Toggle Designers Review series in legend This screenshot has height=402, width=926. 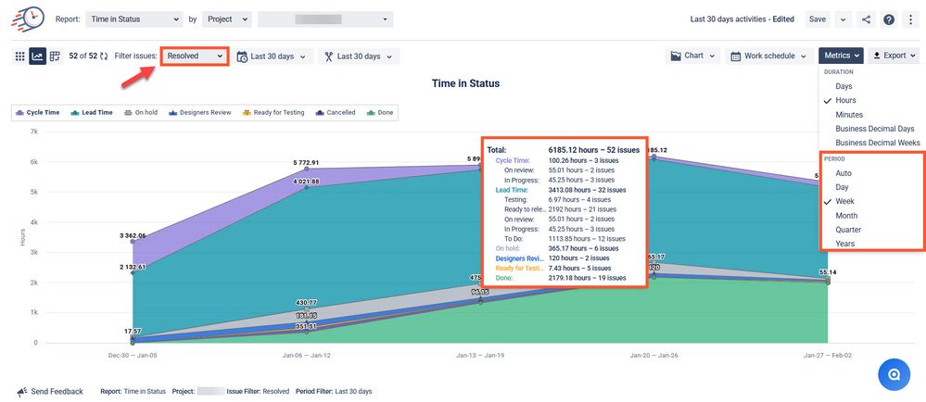pos(200,112)
